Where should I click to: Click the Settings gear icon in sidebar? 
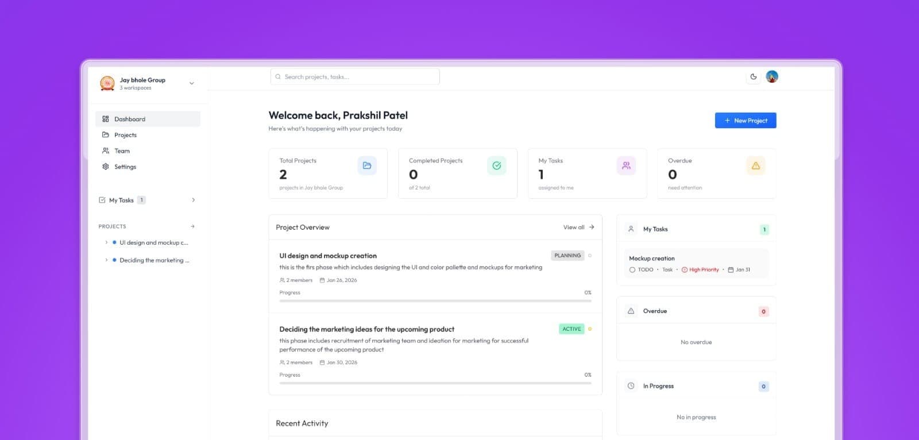click(x=106, y=167)
